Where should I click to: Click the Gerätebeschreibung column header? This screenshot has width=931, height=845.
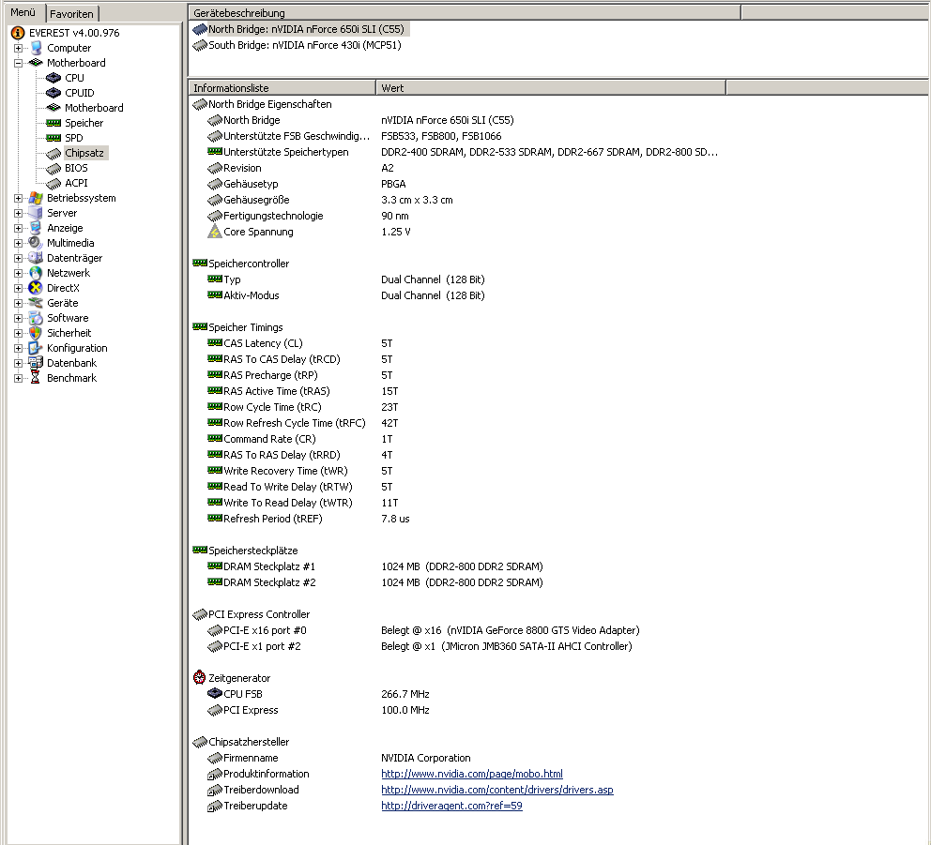click(x=465, y=12)
